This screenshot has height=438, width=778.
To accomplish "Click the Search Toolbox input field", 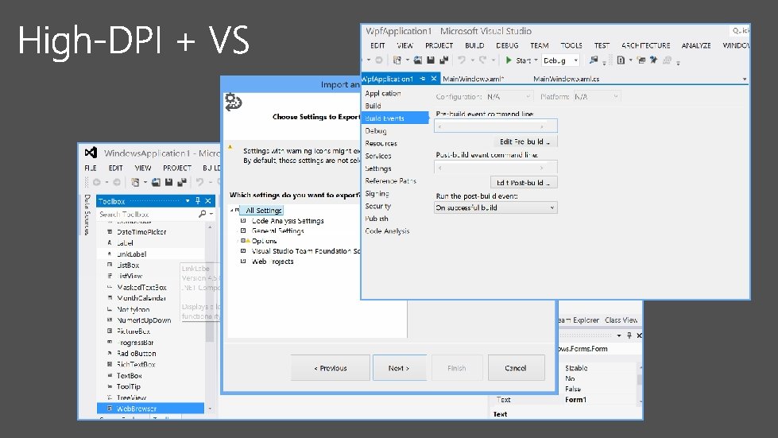I will pos(147,214).
